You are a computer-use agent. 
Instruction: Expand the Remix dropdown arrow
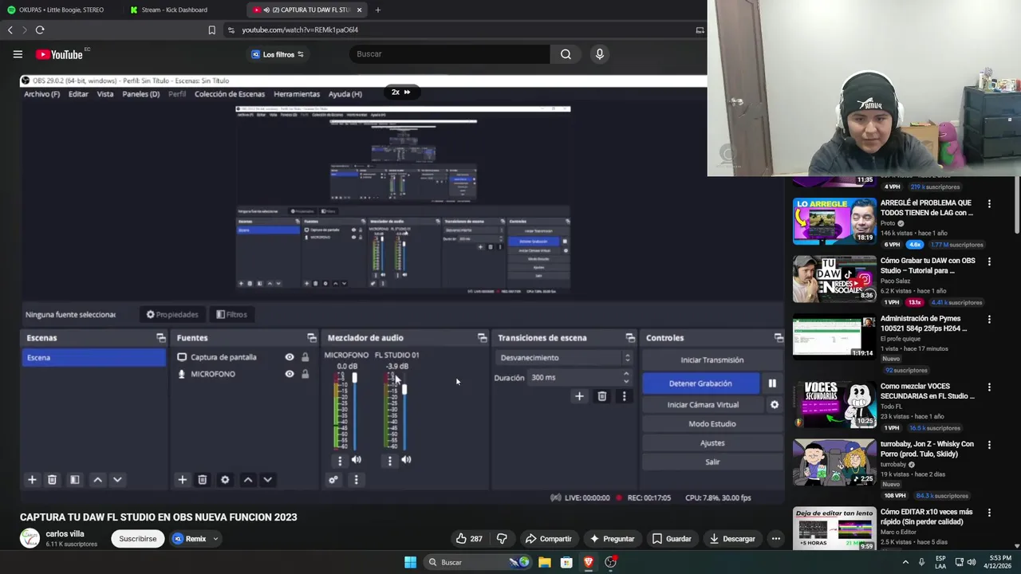tap(215, 539)
